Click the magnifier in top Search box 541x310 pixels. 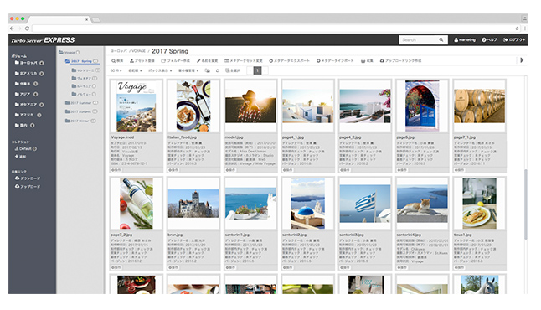[x=441, y=40]
